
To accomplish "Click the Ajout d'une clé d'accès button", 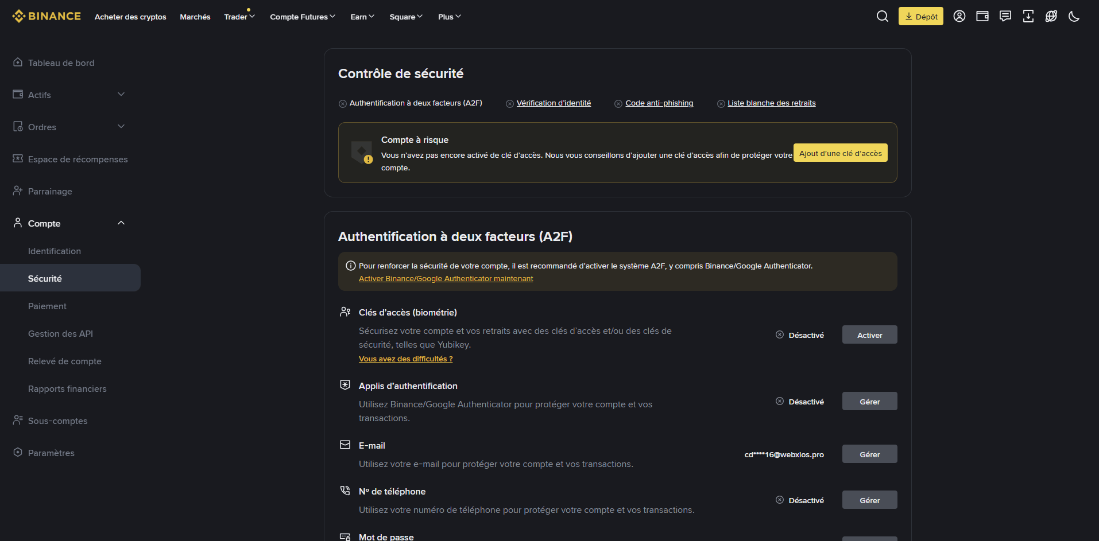I will pyautogui.click(x=840, y=153).
